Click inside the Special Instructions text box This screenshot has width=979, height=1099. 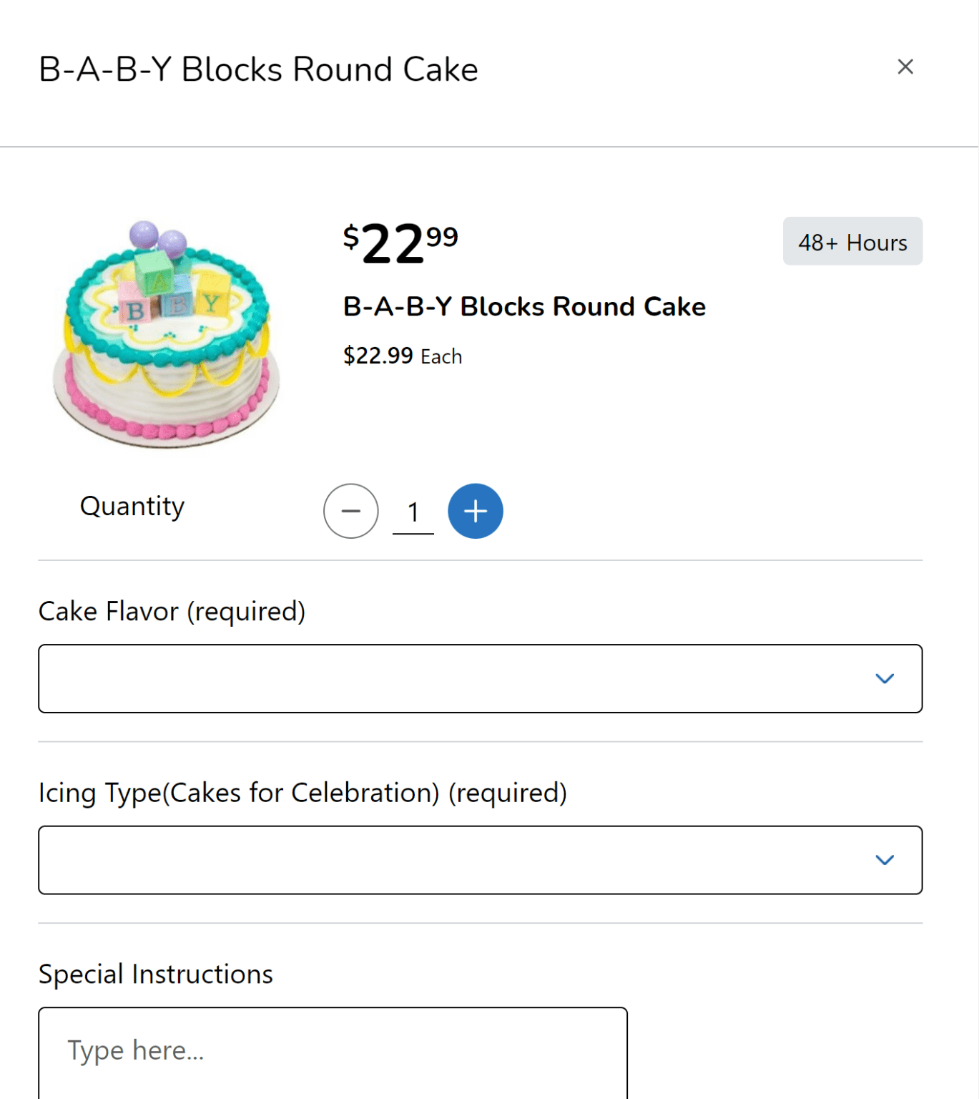333,1052
